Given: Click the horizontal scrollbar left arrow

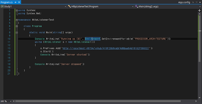Looking at the screenshot, I should click(14, 101).
